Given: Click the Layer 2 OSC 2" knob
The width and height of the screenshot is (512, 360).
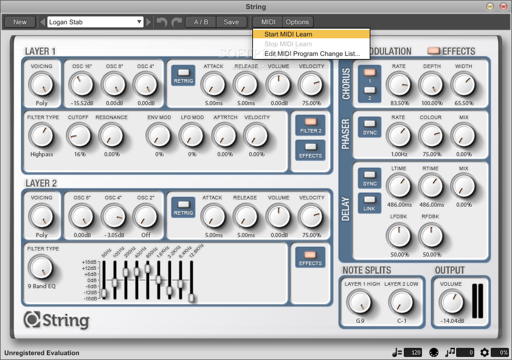Looking at the screenshot, I should coord(145,216).
